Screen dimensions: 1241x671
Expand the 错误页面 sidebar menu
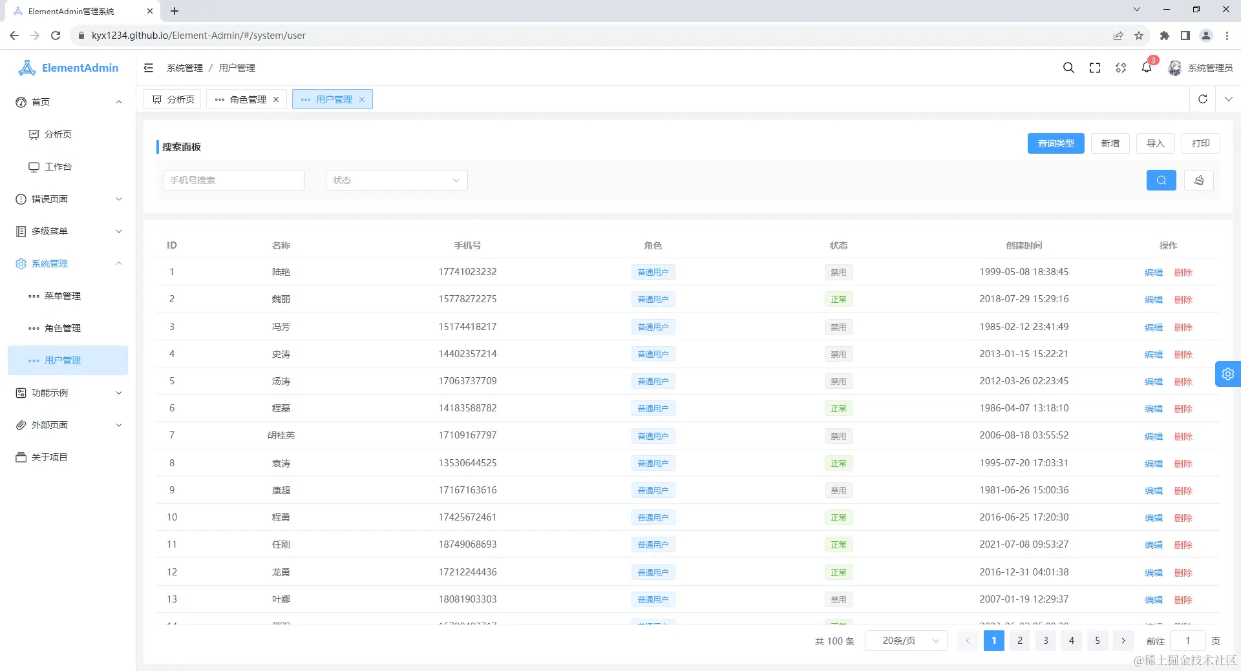[68, 199]
